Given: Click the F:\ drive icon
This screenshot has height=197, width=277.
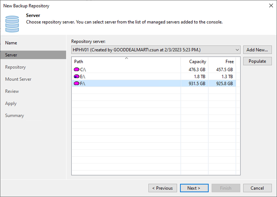Looking at the screenshot, I should click(77, 84).
